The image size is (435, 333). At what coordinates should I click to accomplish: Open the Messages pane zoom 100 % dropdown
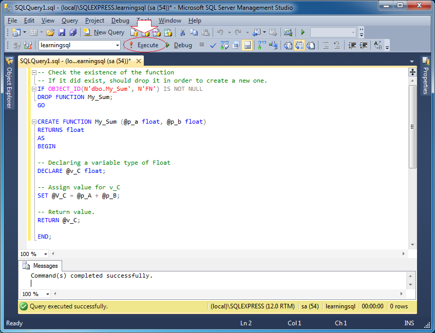[47, 294]
